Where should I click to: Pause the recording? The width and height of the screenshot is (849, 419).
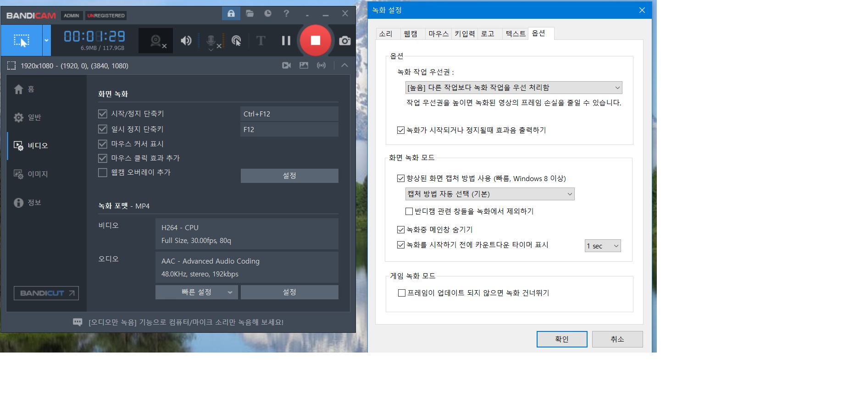point(286,41)
